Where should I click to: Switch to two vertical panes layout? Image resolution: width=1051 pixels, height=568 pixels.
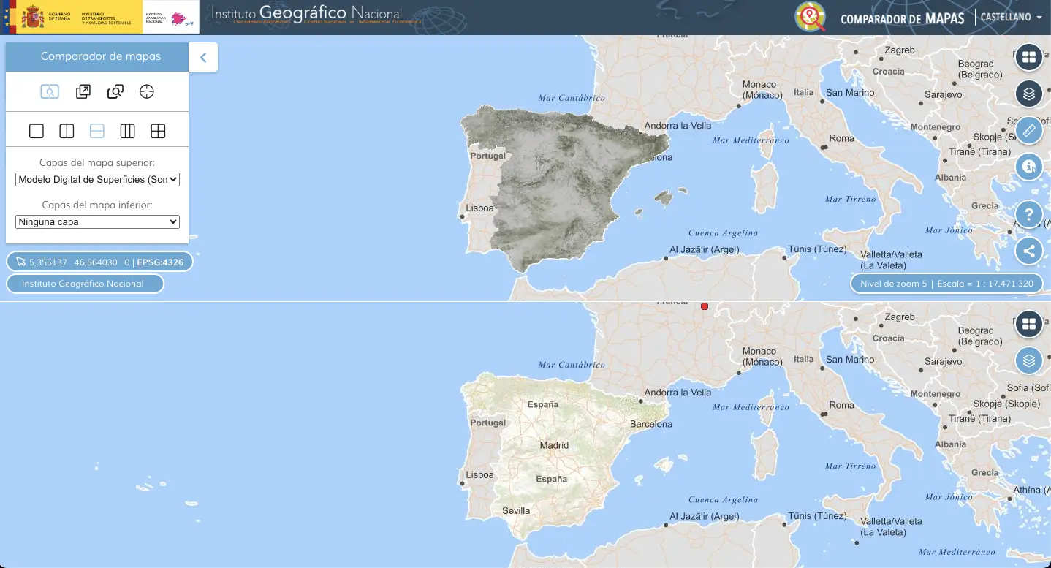click(67, 131)
